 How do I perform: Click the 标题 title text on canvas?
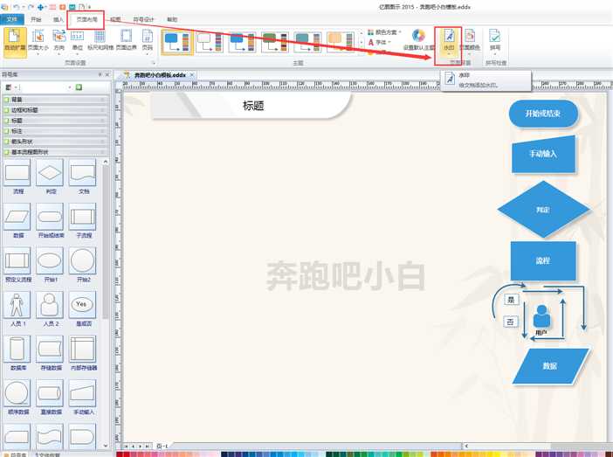click(x=253, y=106)
